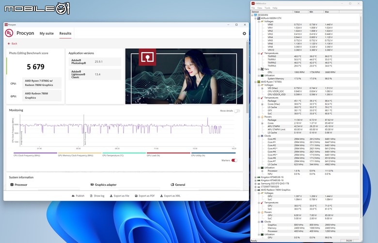Image resolution: width=378 pixels, height=243 pixels.
Task: Click the Graphics adapter icon in System information
Action: click(92, 185)
